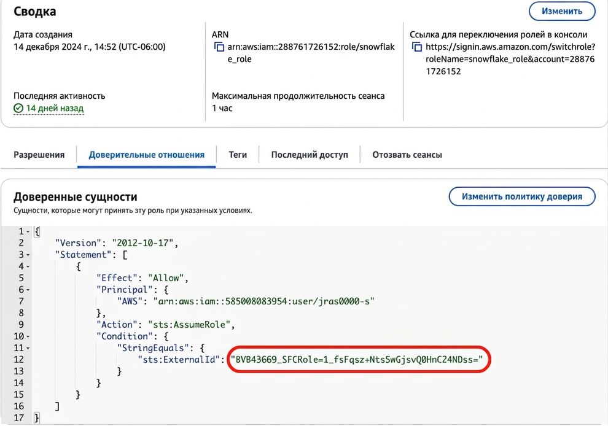Image resolution: width=608 pixels, height=426 pixels.
Task: Collapse the Principal block at line 6
Action: click(28, 290)
